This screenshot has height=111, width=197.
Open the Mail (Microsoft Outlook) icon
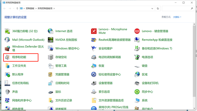(x=7, y=40)
